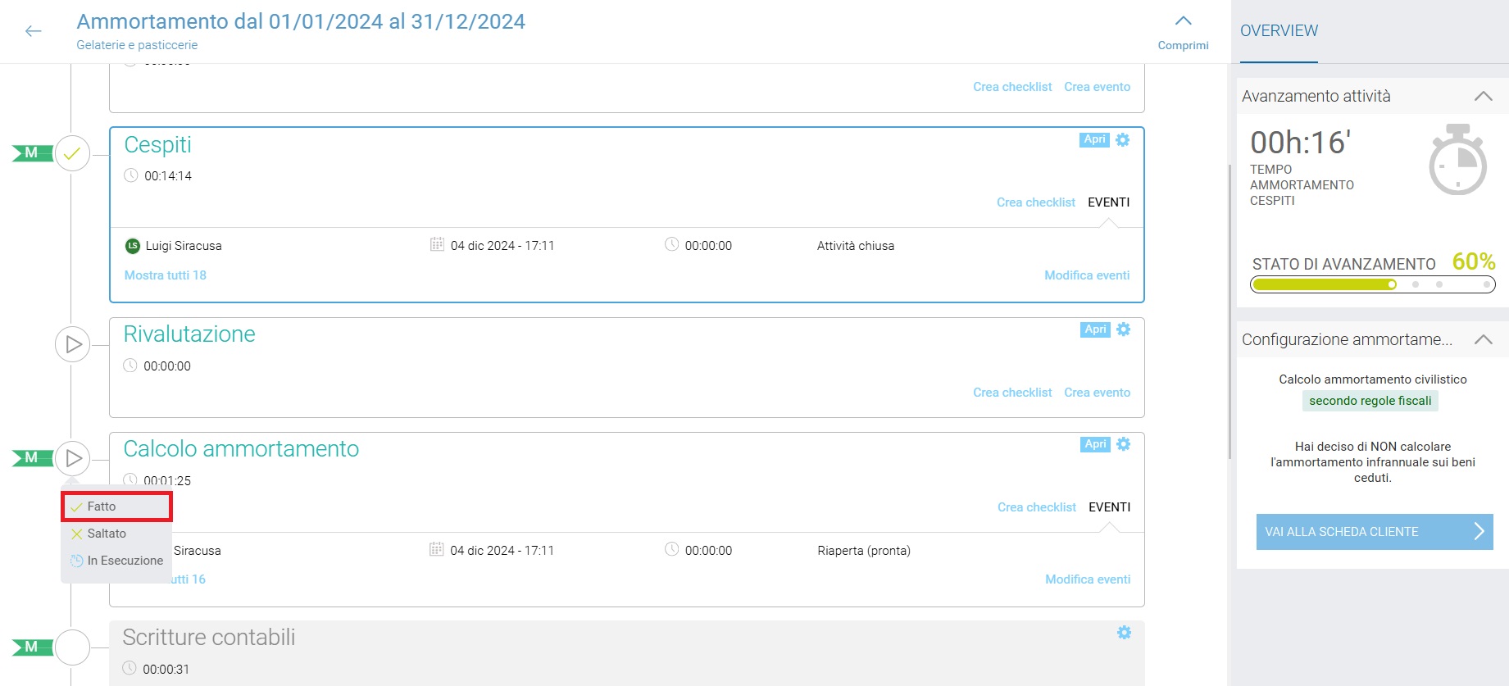Viewport: 1509px width, 686px height.
Task: Collapse the Avanzamento attività panel
Action: click(x=1483, y=96)
